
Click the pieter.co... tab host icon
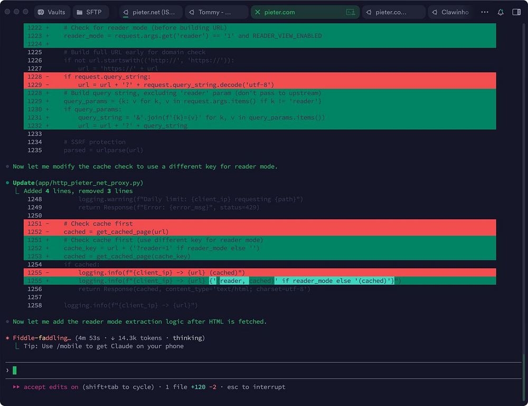point(369,12)
